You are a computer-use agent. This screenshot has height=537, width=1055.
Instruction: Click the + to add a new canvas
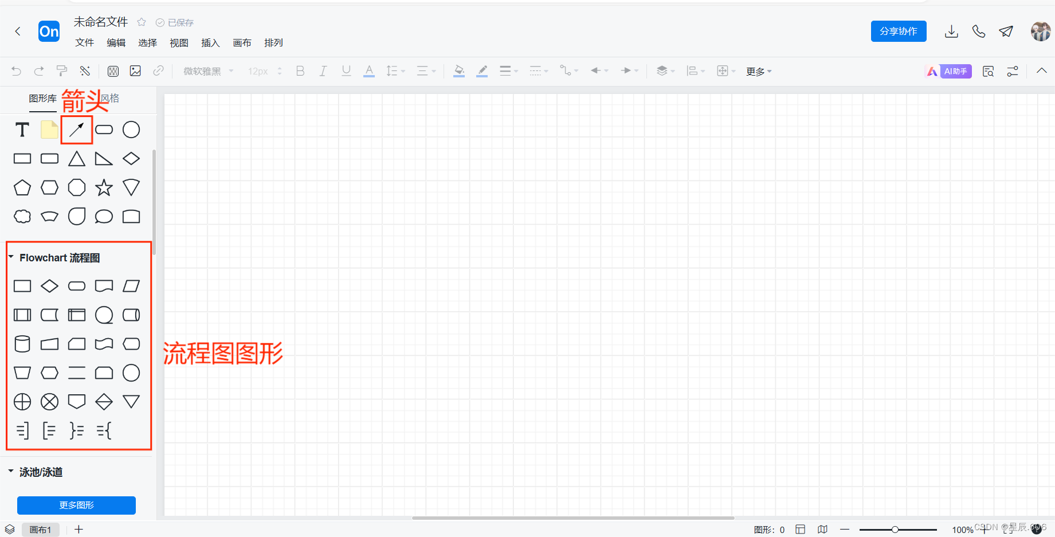tap(79, 529)
